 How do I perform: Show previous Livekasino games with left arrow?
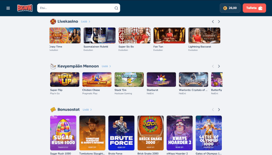coord(213,22)
